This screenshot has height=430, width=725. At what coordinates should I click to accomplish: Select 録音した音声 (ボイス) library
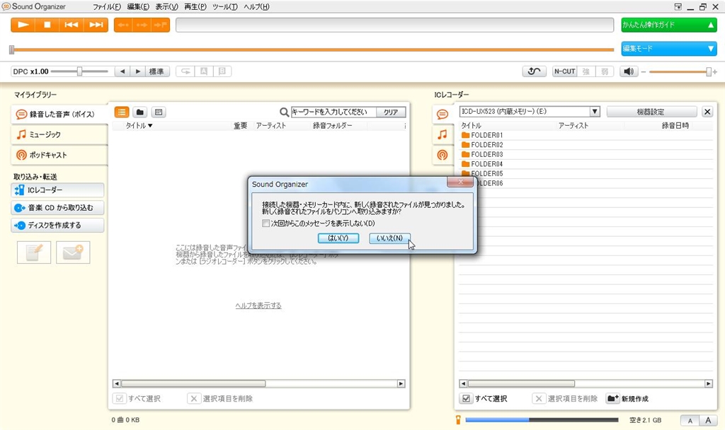coord(59,114)
